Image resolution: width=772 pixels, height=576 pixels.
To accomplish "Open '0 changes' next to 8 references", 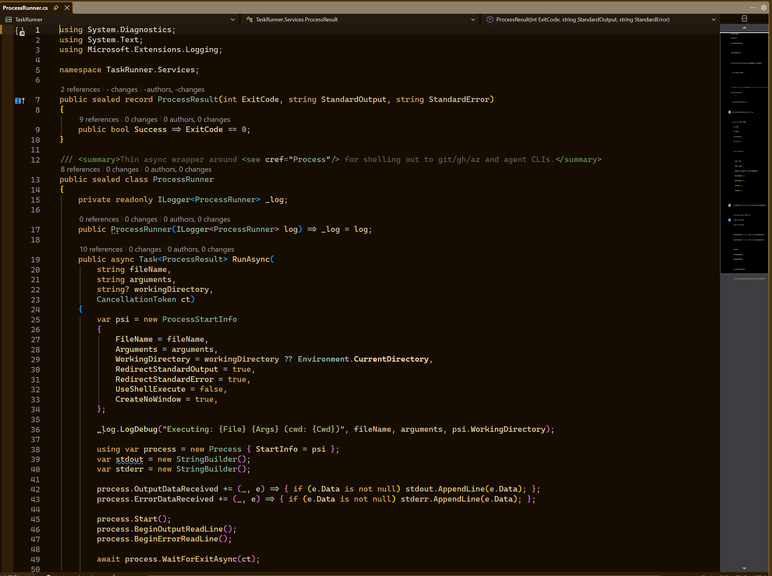I will click(x=122, y=169).
